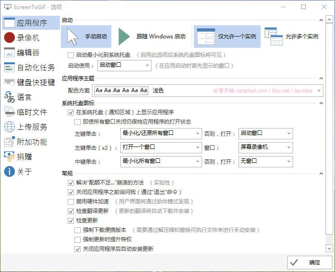Screen dimensions: 335x272
Task: Open the 编辑器 editor picture icon
Action: click(x=9, y=53)
